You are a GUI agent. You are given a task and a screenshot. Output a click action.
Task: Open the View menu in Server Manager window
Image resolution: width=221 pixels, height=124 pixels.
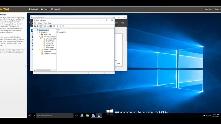click(117, 23)
